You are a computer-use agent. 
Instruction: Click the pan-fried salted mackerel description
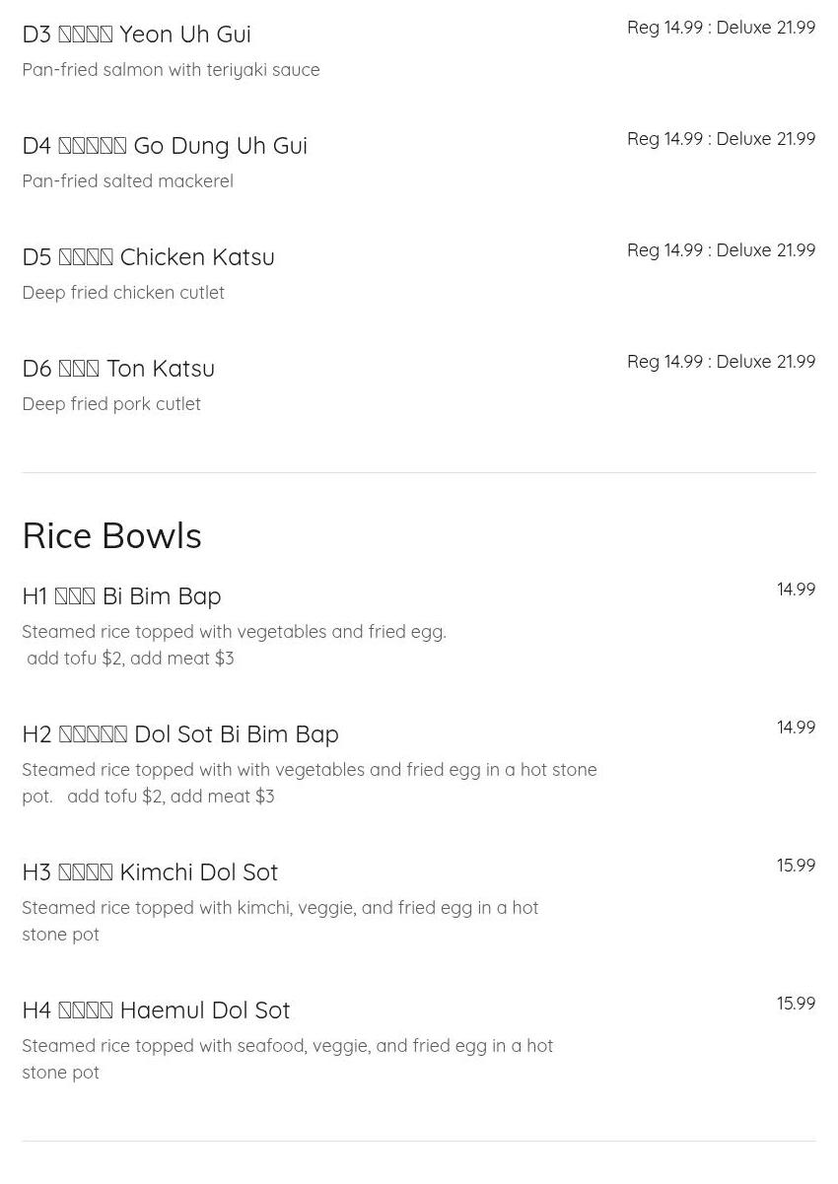[x=127, y=181]
